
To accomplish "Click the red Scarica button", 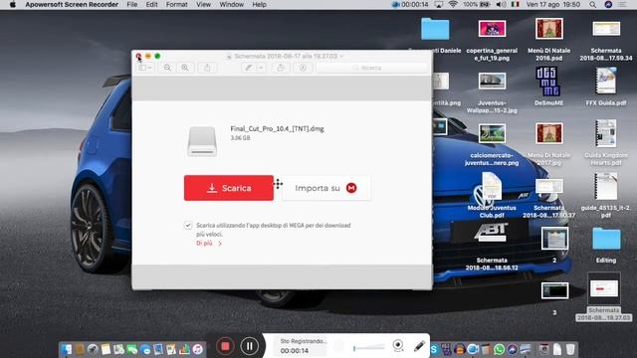I will click(229, 188).
